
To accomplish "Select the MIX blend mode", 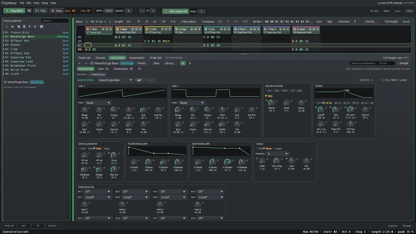I will point(269,91).
